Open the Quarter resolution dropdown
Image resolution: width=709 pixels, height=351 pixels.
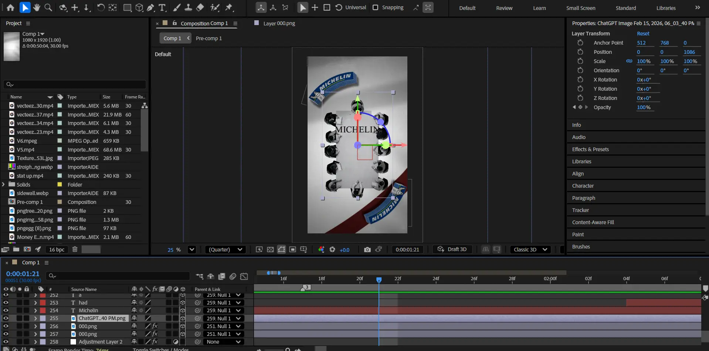coord(225,250)
